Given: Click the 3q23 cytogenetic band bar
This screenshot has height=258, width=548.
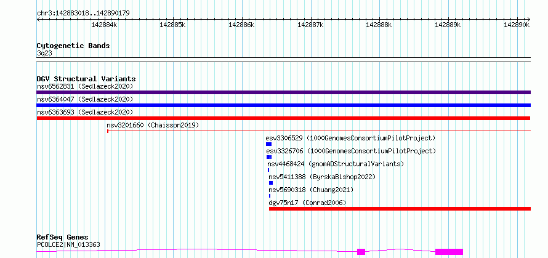Looking at the screenshot, I should [x=283, y=60].
